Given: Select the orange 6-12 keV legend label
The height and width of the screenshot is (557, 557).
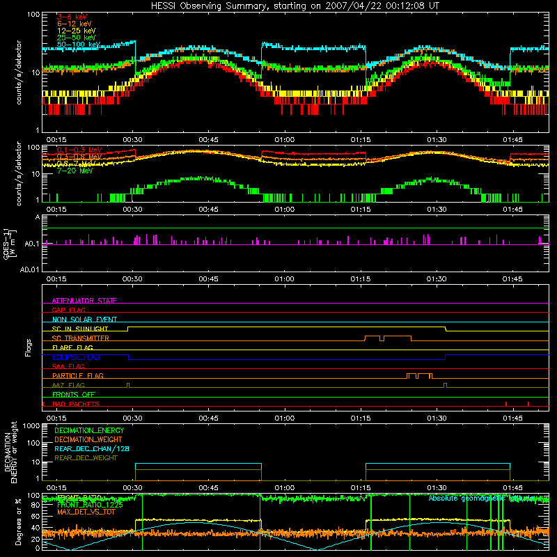Looking at the screenshot, I should (x=74, y=24).
